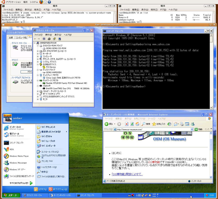This screenshot has width=218, height=199.
Task: Open コマンド プロンプト from Start menu
Action: click(x=14, y=143)
